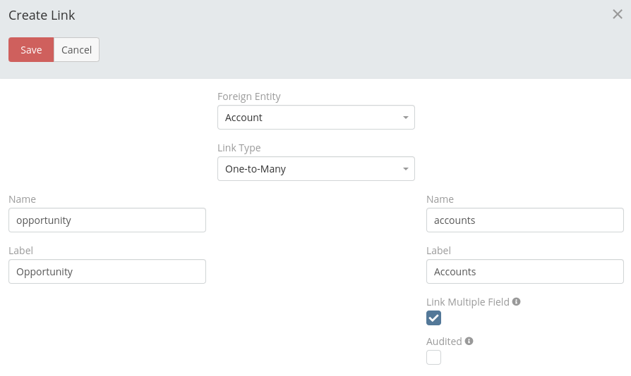Uncheck the Link Multiple Field checkbox

click(x=433, y=318)
